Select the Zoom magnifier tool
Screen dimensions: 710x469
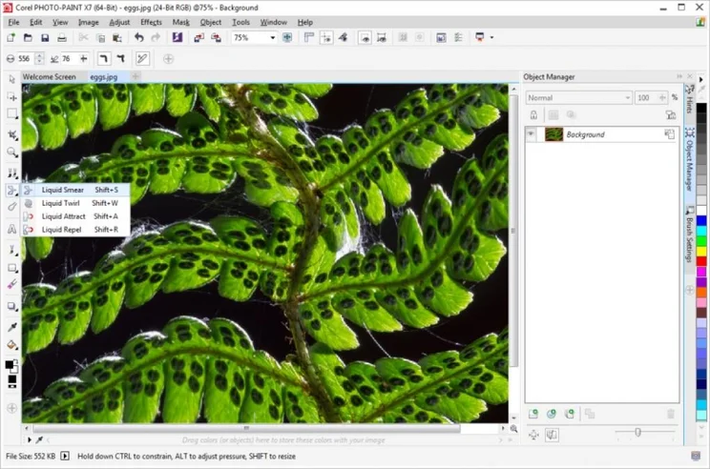[x=11, y=152]
